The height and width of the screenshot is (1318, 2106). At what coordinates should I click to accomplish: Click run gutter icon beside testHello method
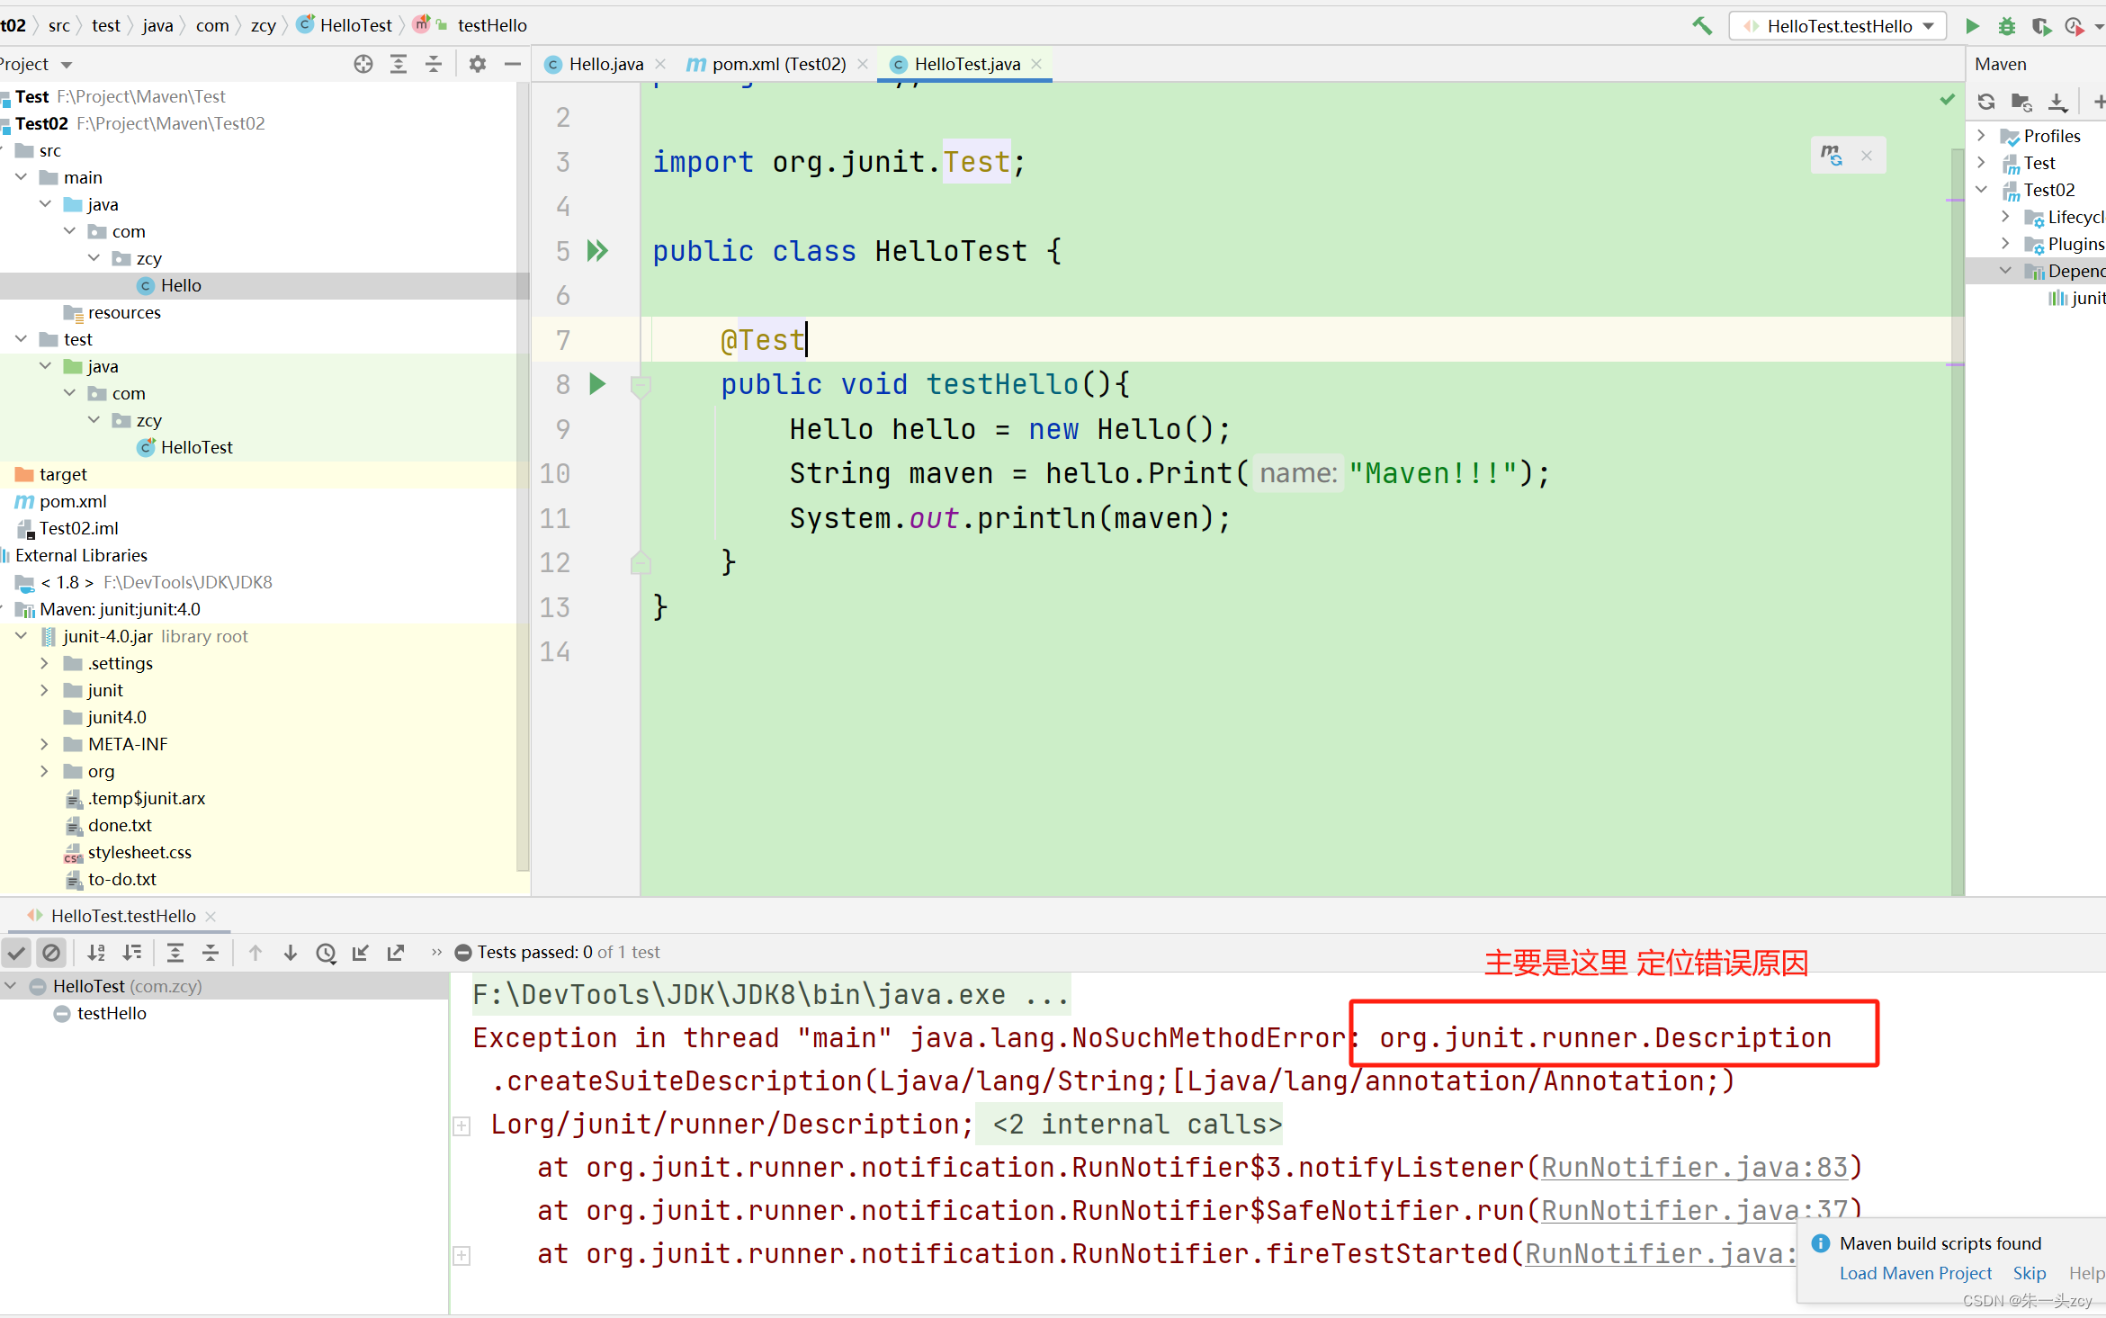(x=596, y=384)
